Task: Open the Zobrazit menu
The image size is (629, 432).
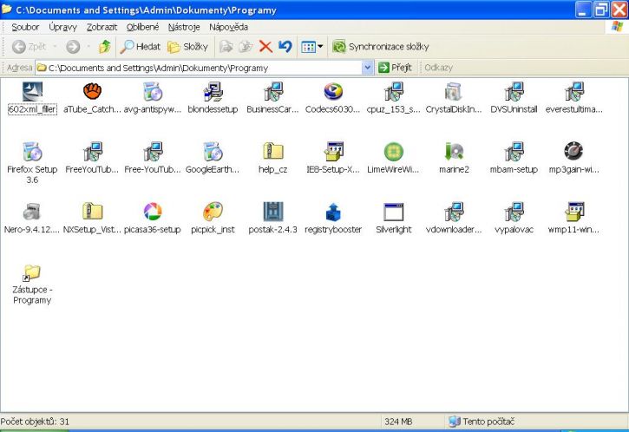Action: coord(102,27)
